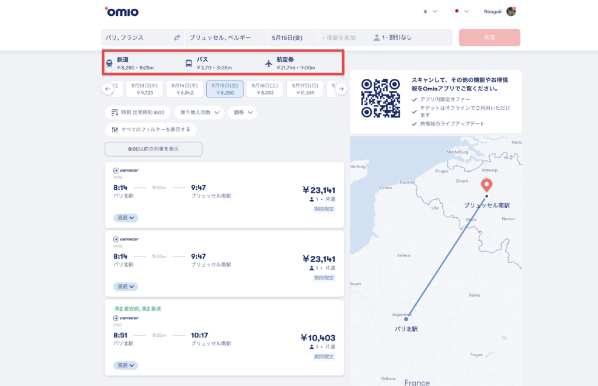Expand the 乗り換え回数 filter dropdown
Screen dimensions: 598x386
click(199, 112)
